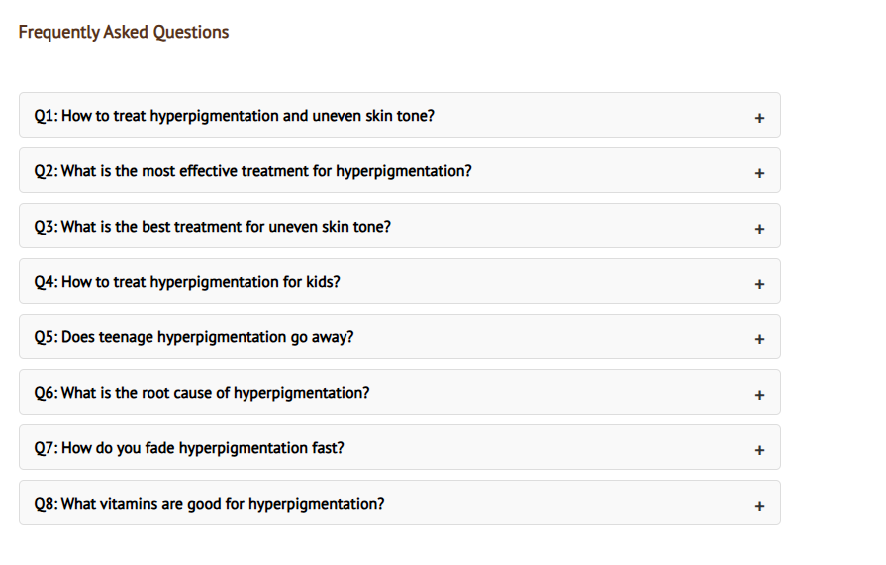The image size is (886, 565).
Task: Expand 'How do you fade hyperpigmentation fast?'
Action: tap(203, 448)
